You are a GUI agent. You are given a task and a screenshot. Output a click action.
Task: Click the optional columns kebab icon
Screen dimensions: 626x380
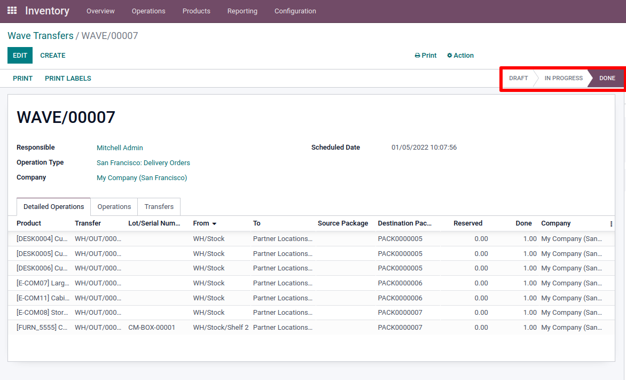click(x=611, y=224)
